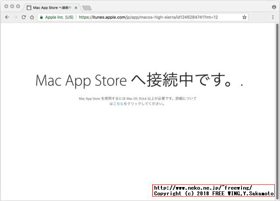The width and height of the screenshot is (280, 201).
Task: Select the Mac App Store tab
Action: pos(52,8)
